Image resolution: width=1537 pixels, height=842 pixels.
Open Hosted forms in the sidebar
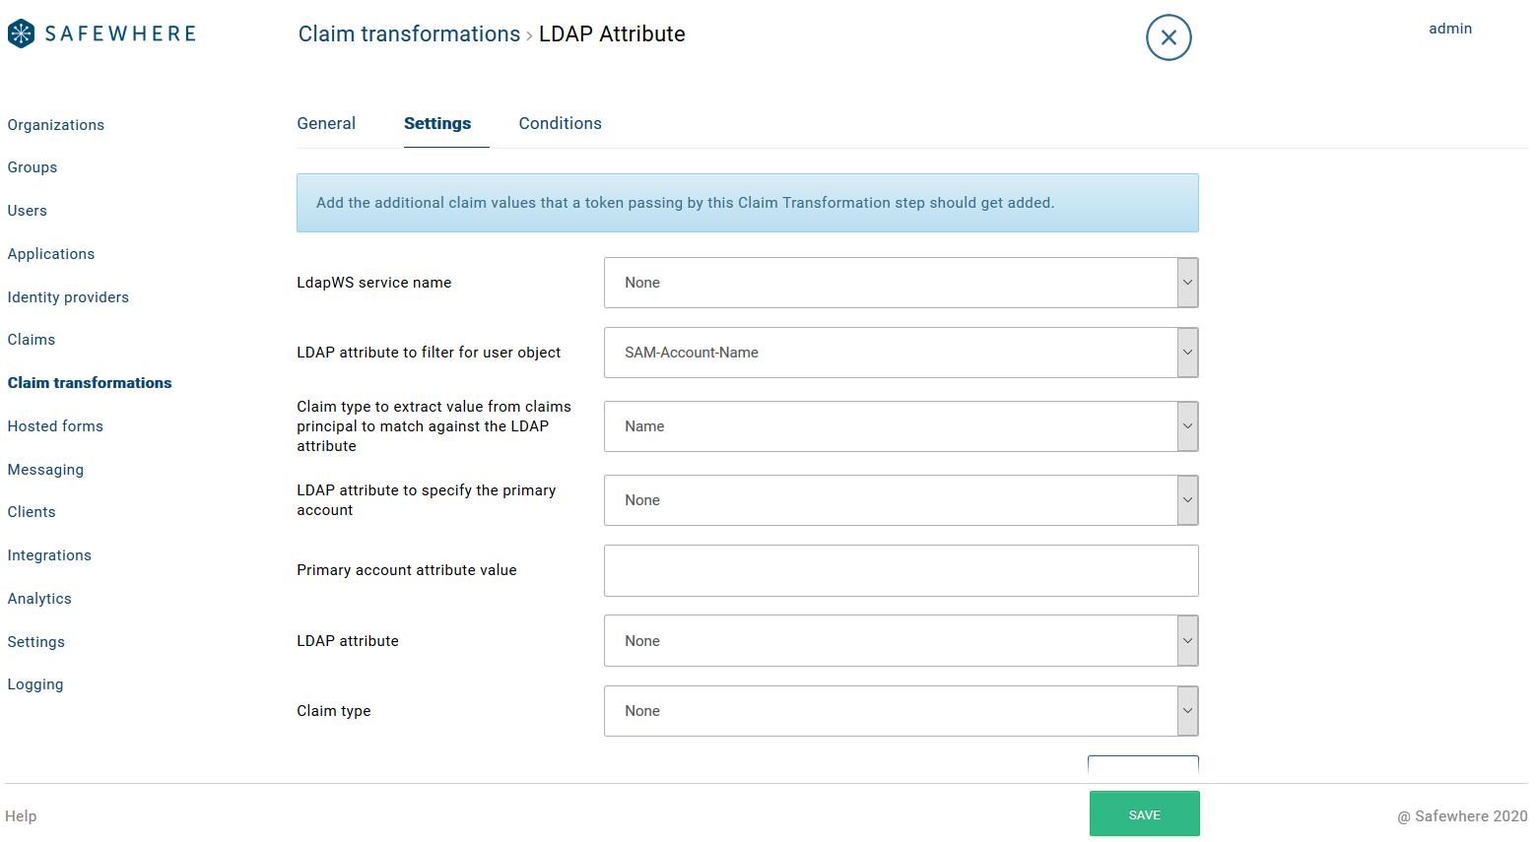point(55,426)
